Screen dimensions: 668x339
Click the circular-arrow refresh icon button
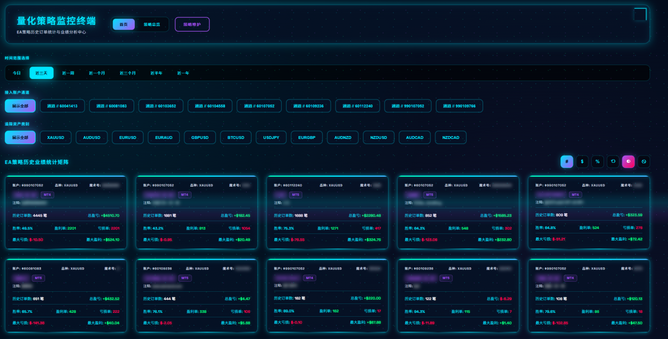(613, 161)
